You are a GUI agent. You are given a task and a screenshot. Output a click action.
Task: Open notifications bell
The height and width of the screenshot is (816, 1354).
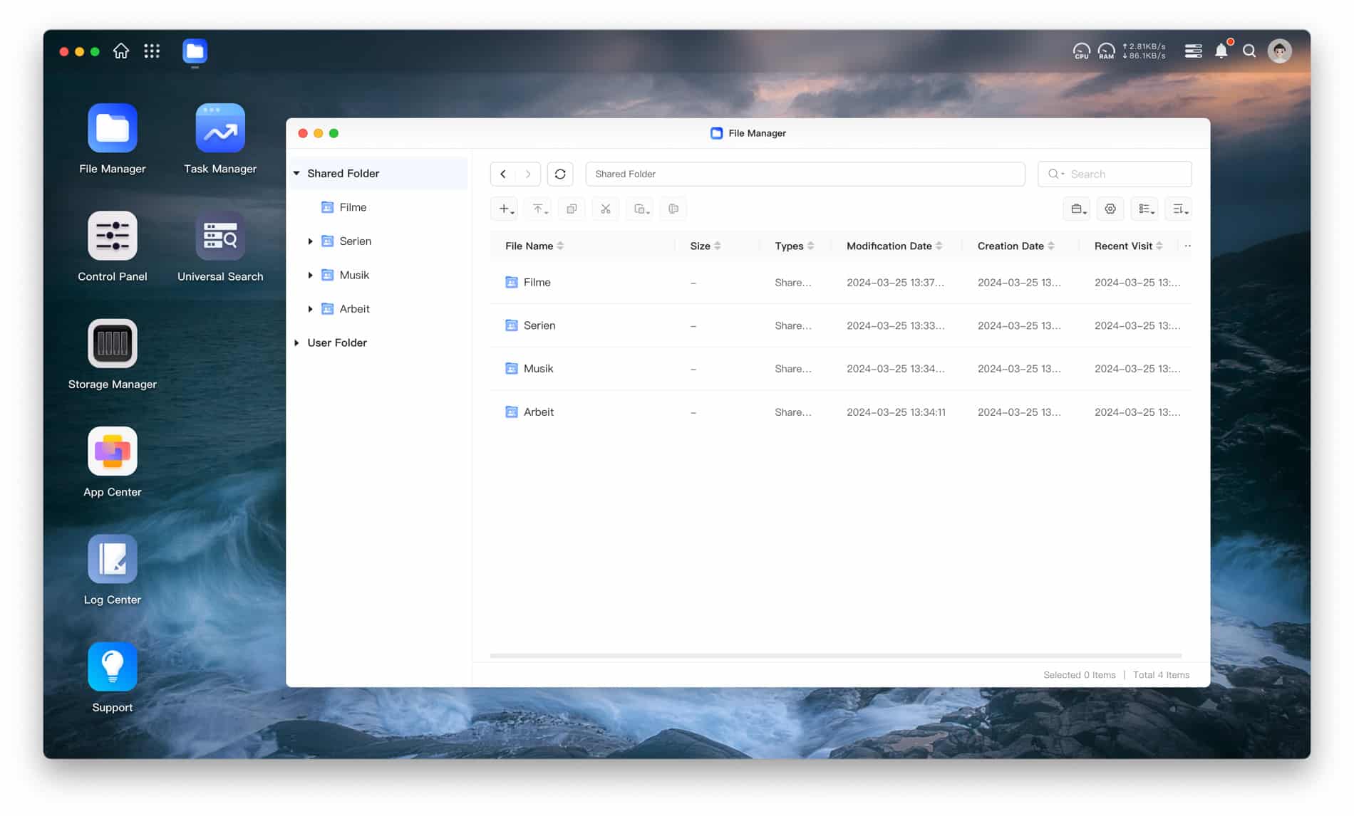1221,51
